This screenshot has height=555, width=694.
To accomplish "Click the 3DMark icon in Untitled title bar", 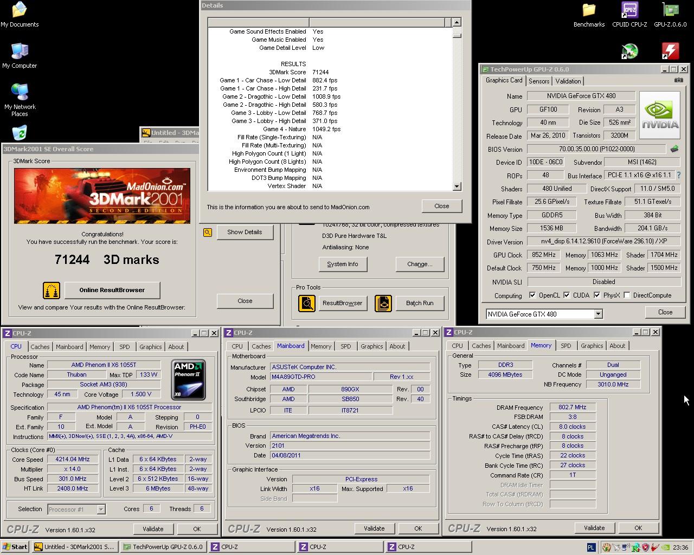I will (145, 133).
